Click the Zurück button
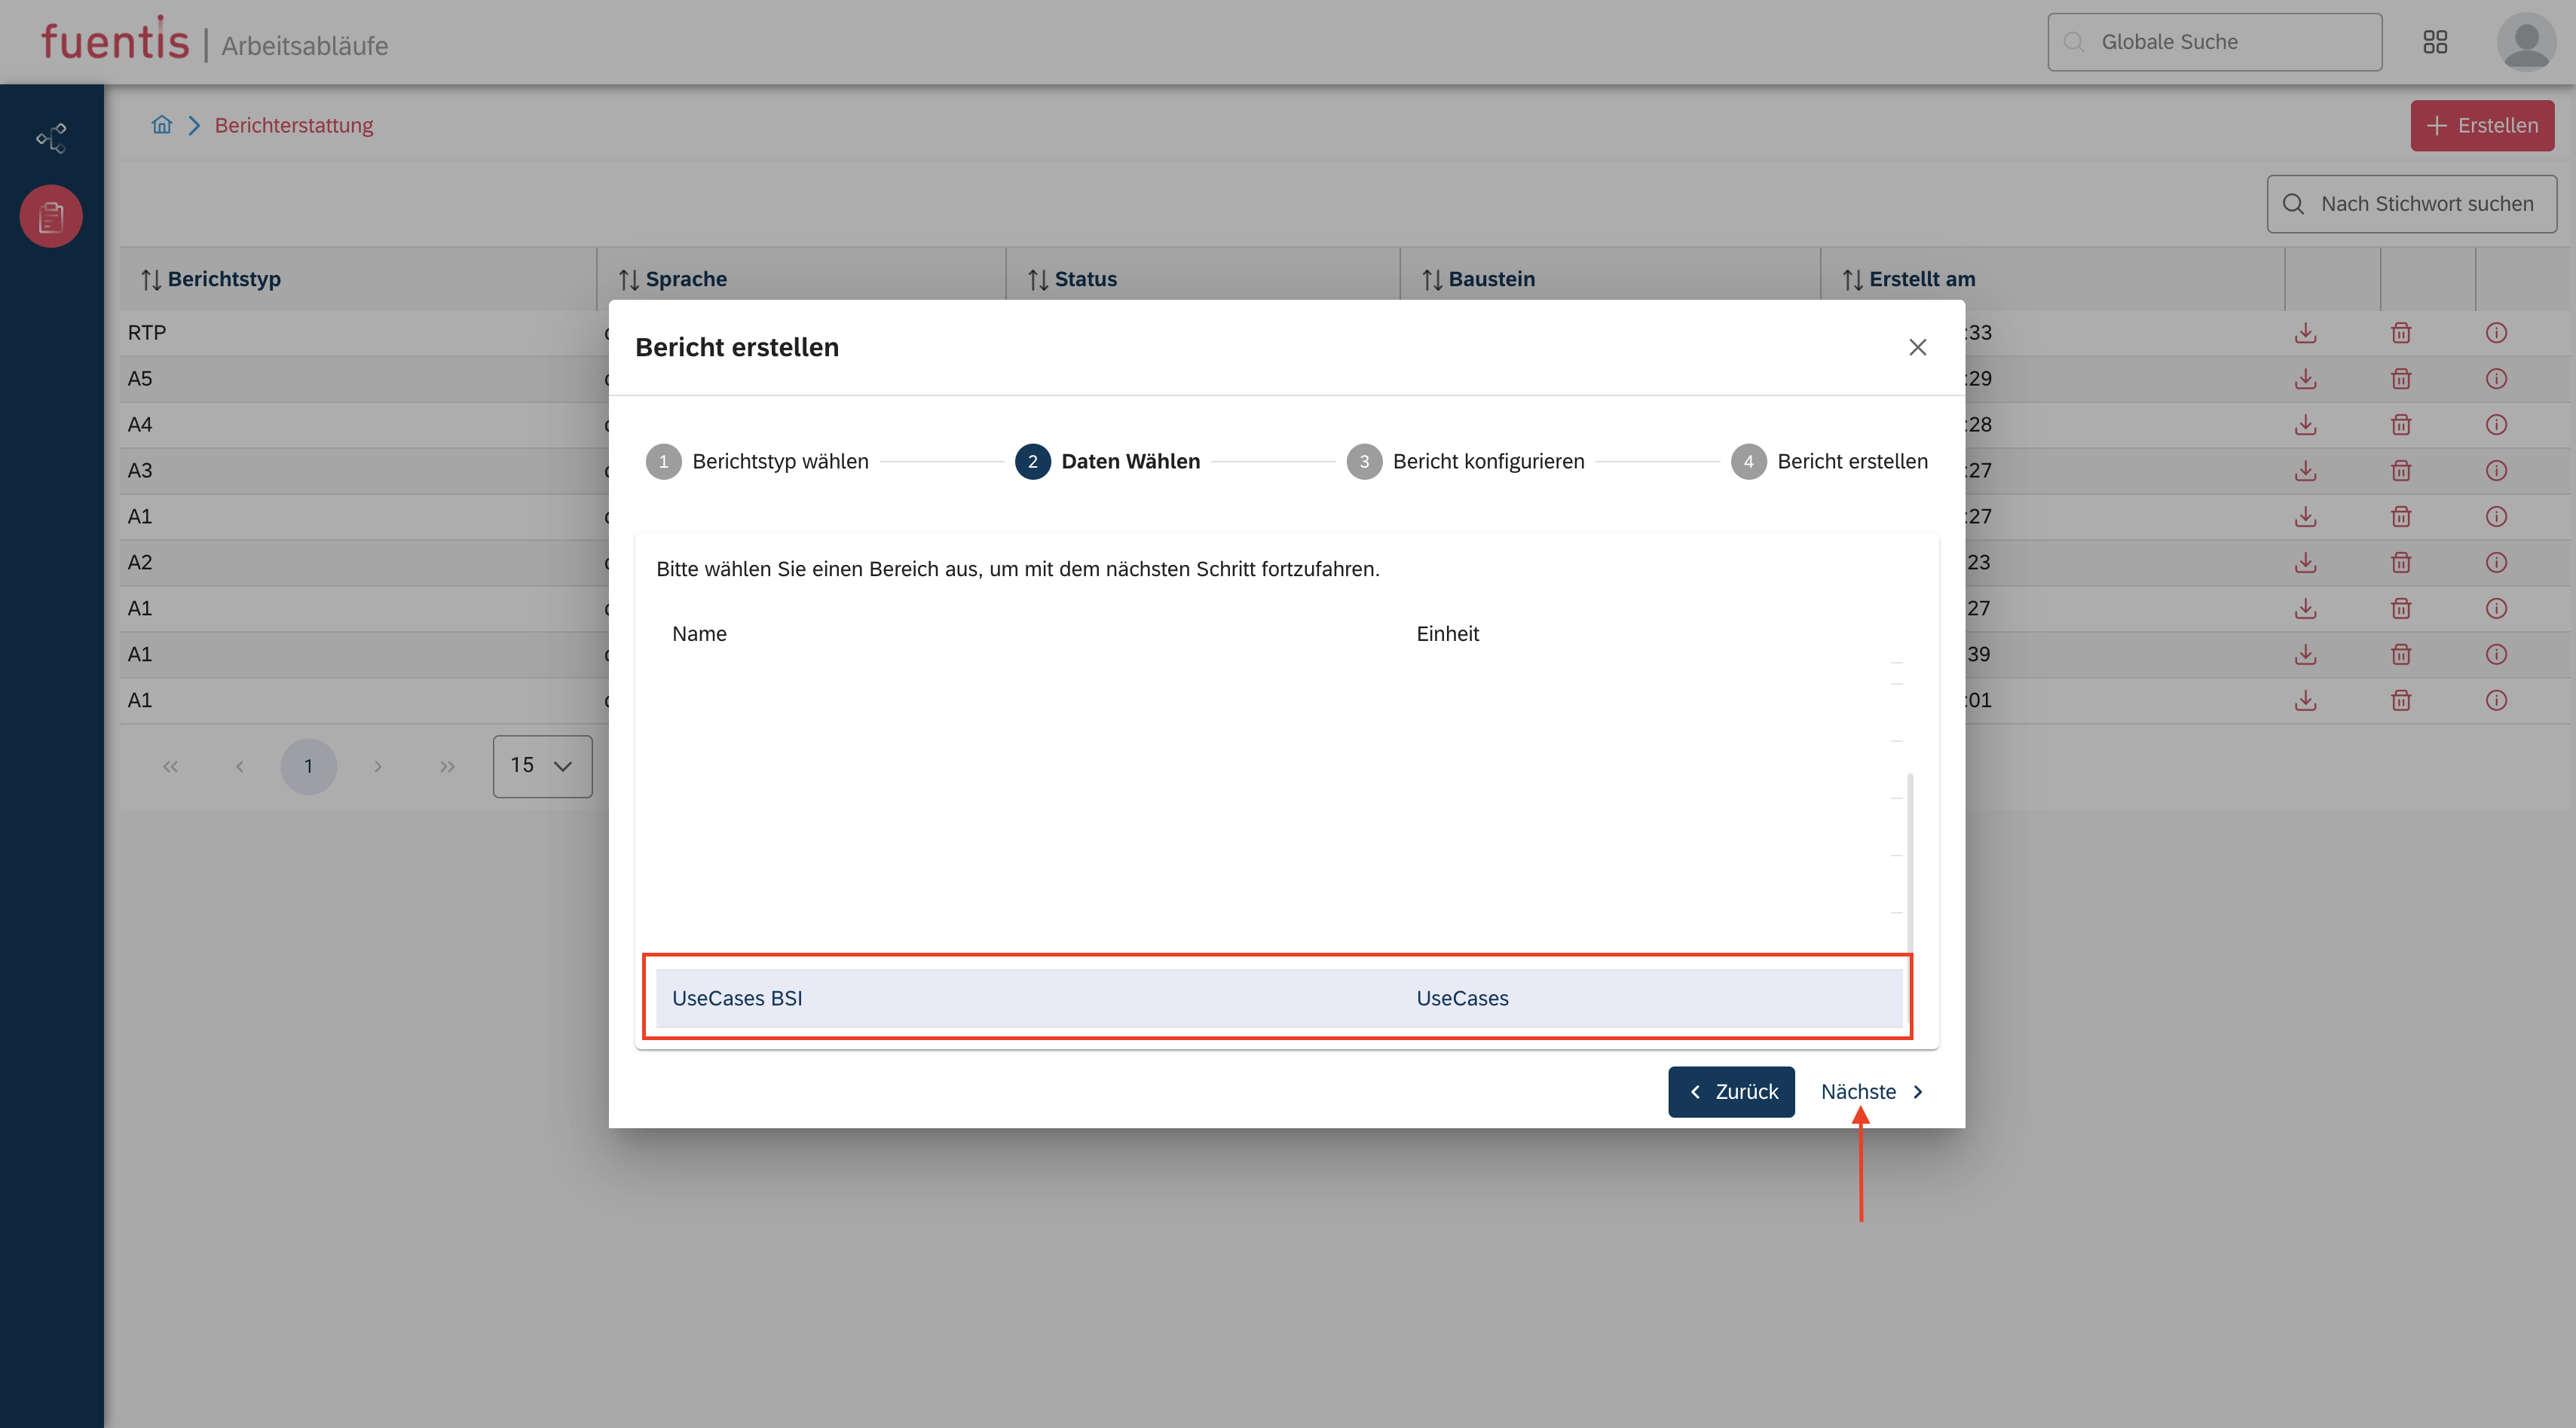The image size is (2576, 1428). [x=1731, y=1092]
